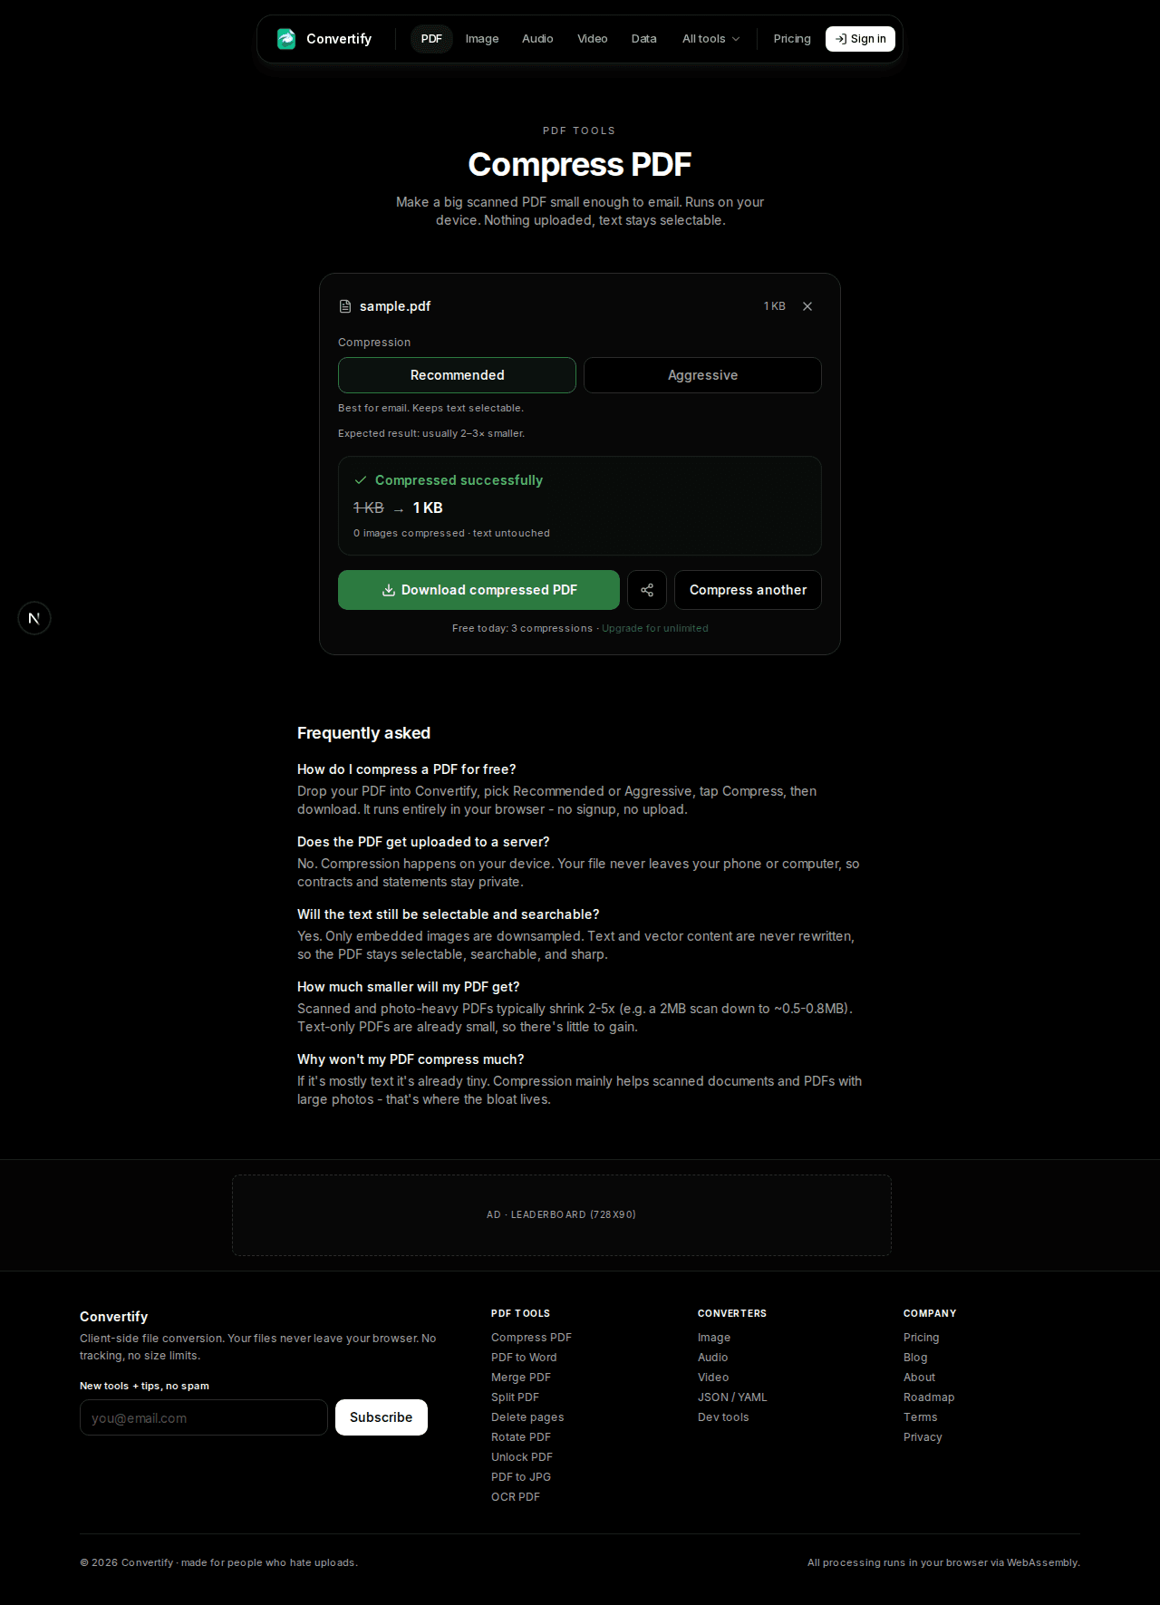Expand the All tools dropdown
1160x1605 pixels.
711,39
